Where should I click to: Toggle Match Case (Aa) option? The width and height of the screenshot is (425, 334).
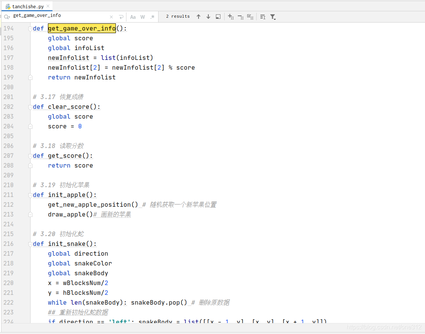click(x=133, y=17)
